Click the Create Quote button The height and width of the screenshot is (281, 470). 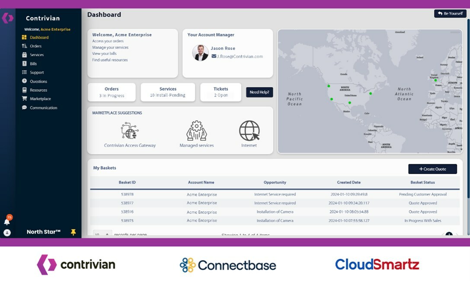click(432, 169)
